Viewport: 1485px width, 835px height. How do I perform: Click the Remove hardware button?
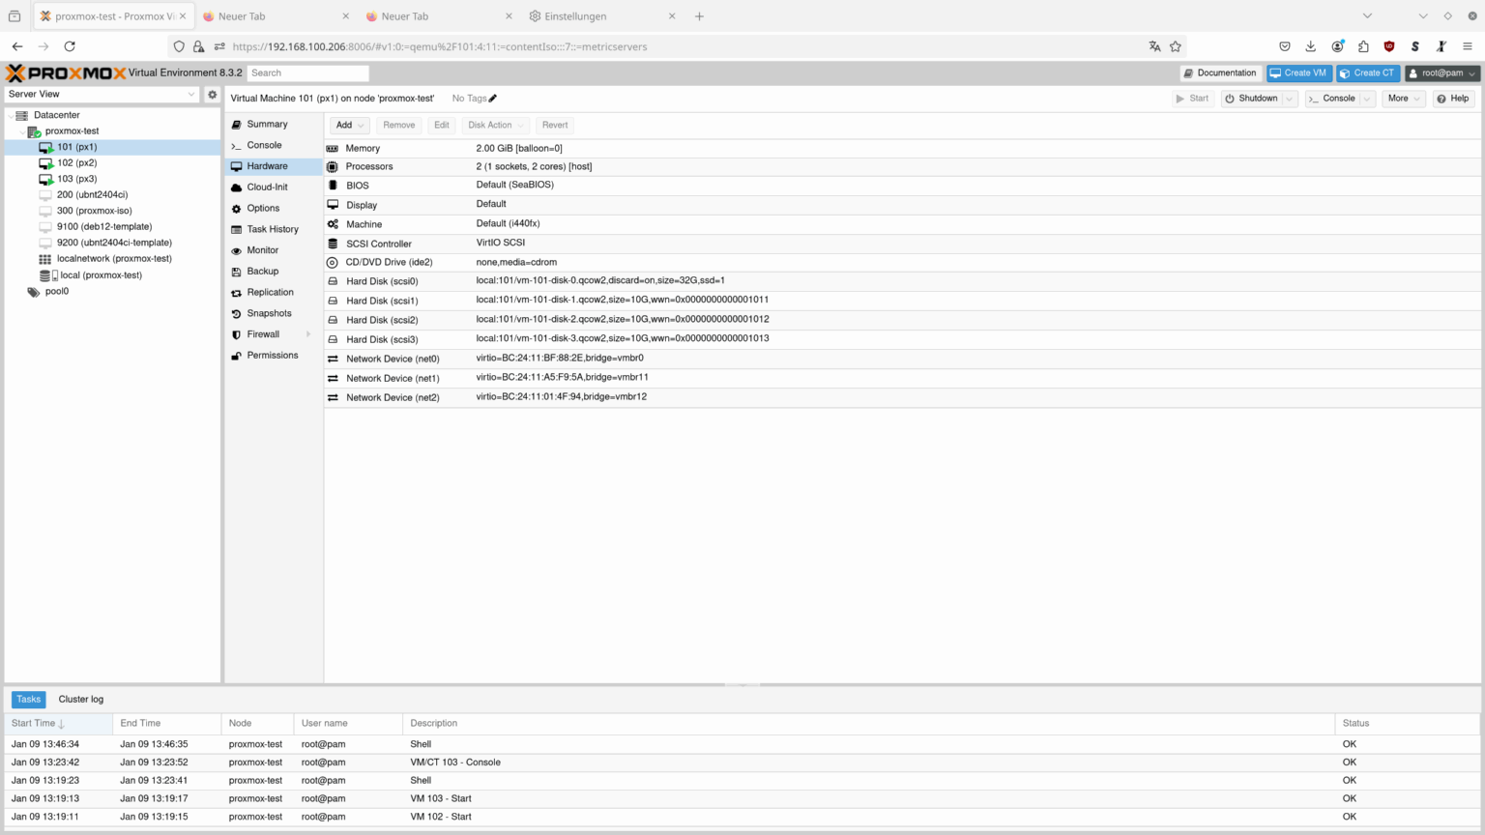(x=398, y=125)
